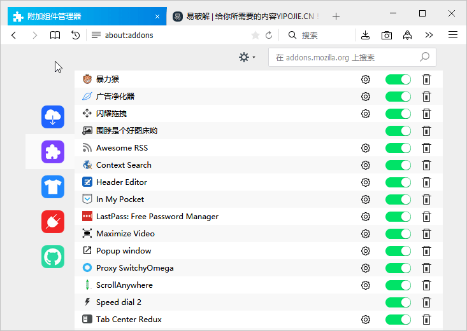Disable the Awesome RSS toggle

(x=398, y=148)
